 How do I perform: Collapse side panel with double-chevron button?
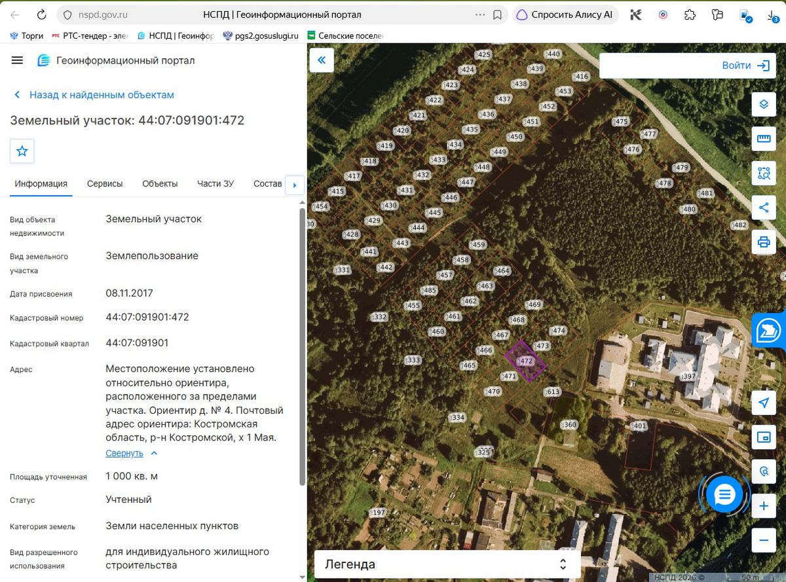tap(322, 60)
